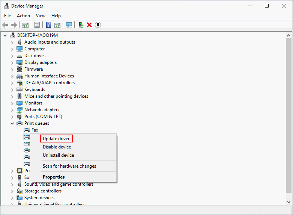Click the Audio inputs and outputs speaker icon
This screenshot has height=215, width=293.
(x=20, y=42)
